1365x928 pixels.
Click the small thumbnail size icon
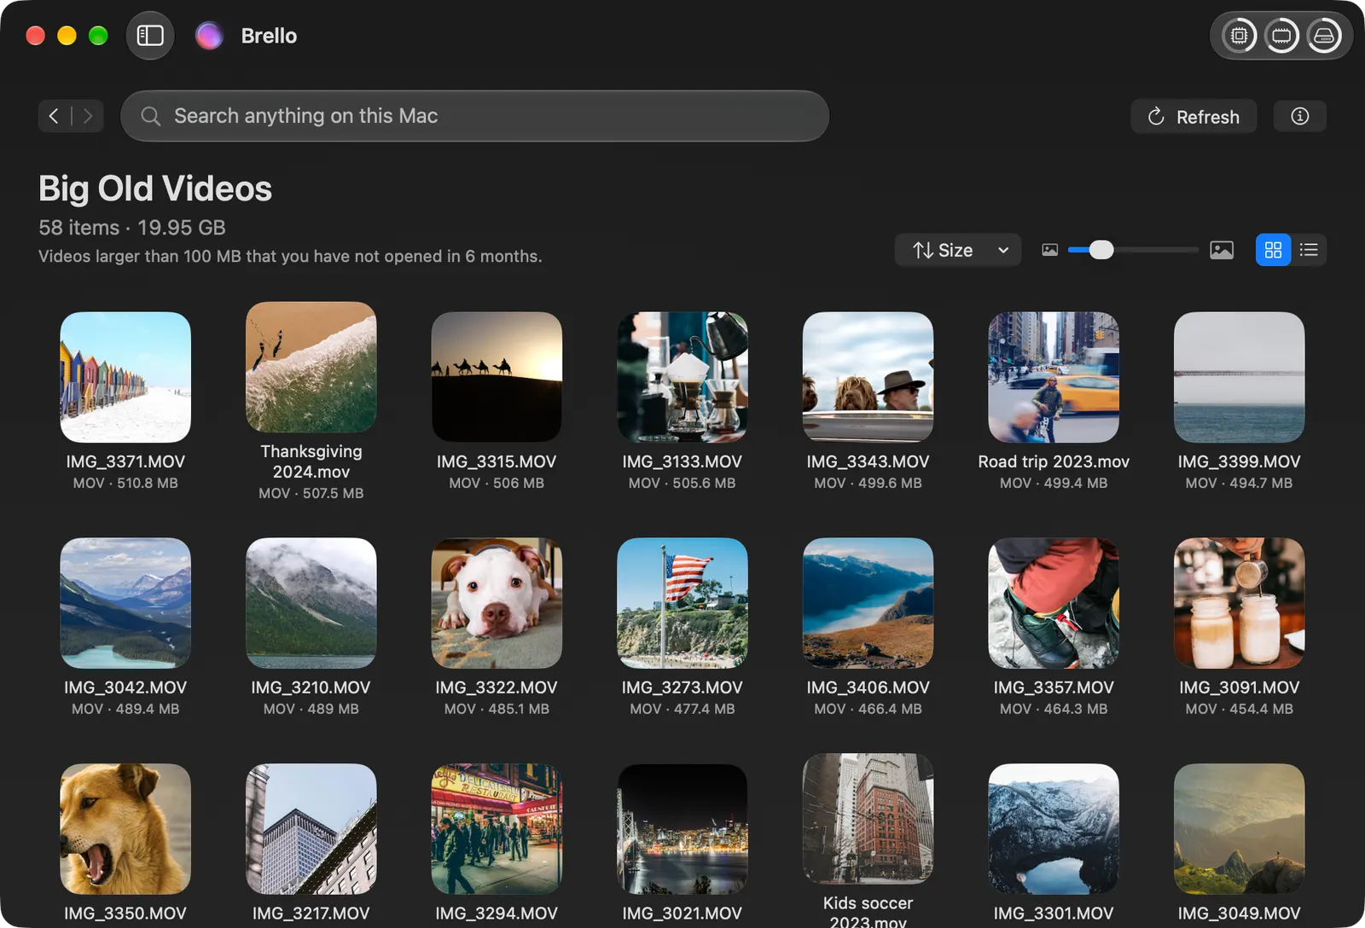1049,250
